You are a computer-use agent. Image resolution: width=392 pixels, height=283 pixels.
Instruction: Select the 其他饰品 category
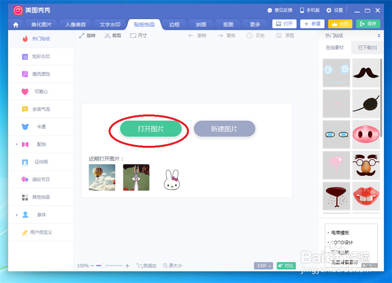tap(41, 197)
